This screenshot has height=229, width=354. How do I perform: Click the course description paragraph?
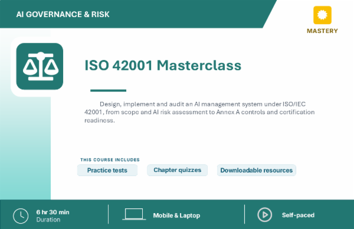click(x=199, y=112)
